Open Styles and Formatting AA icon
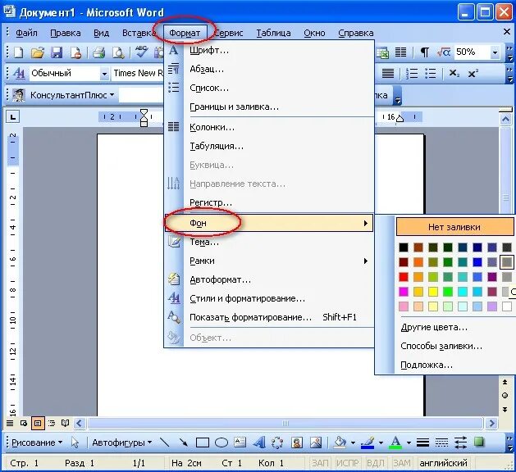 (19, 73)
